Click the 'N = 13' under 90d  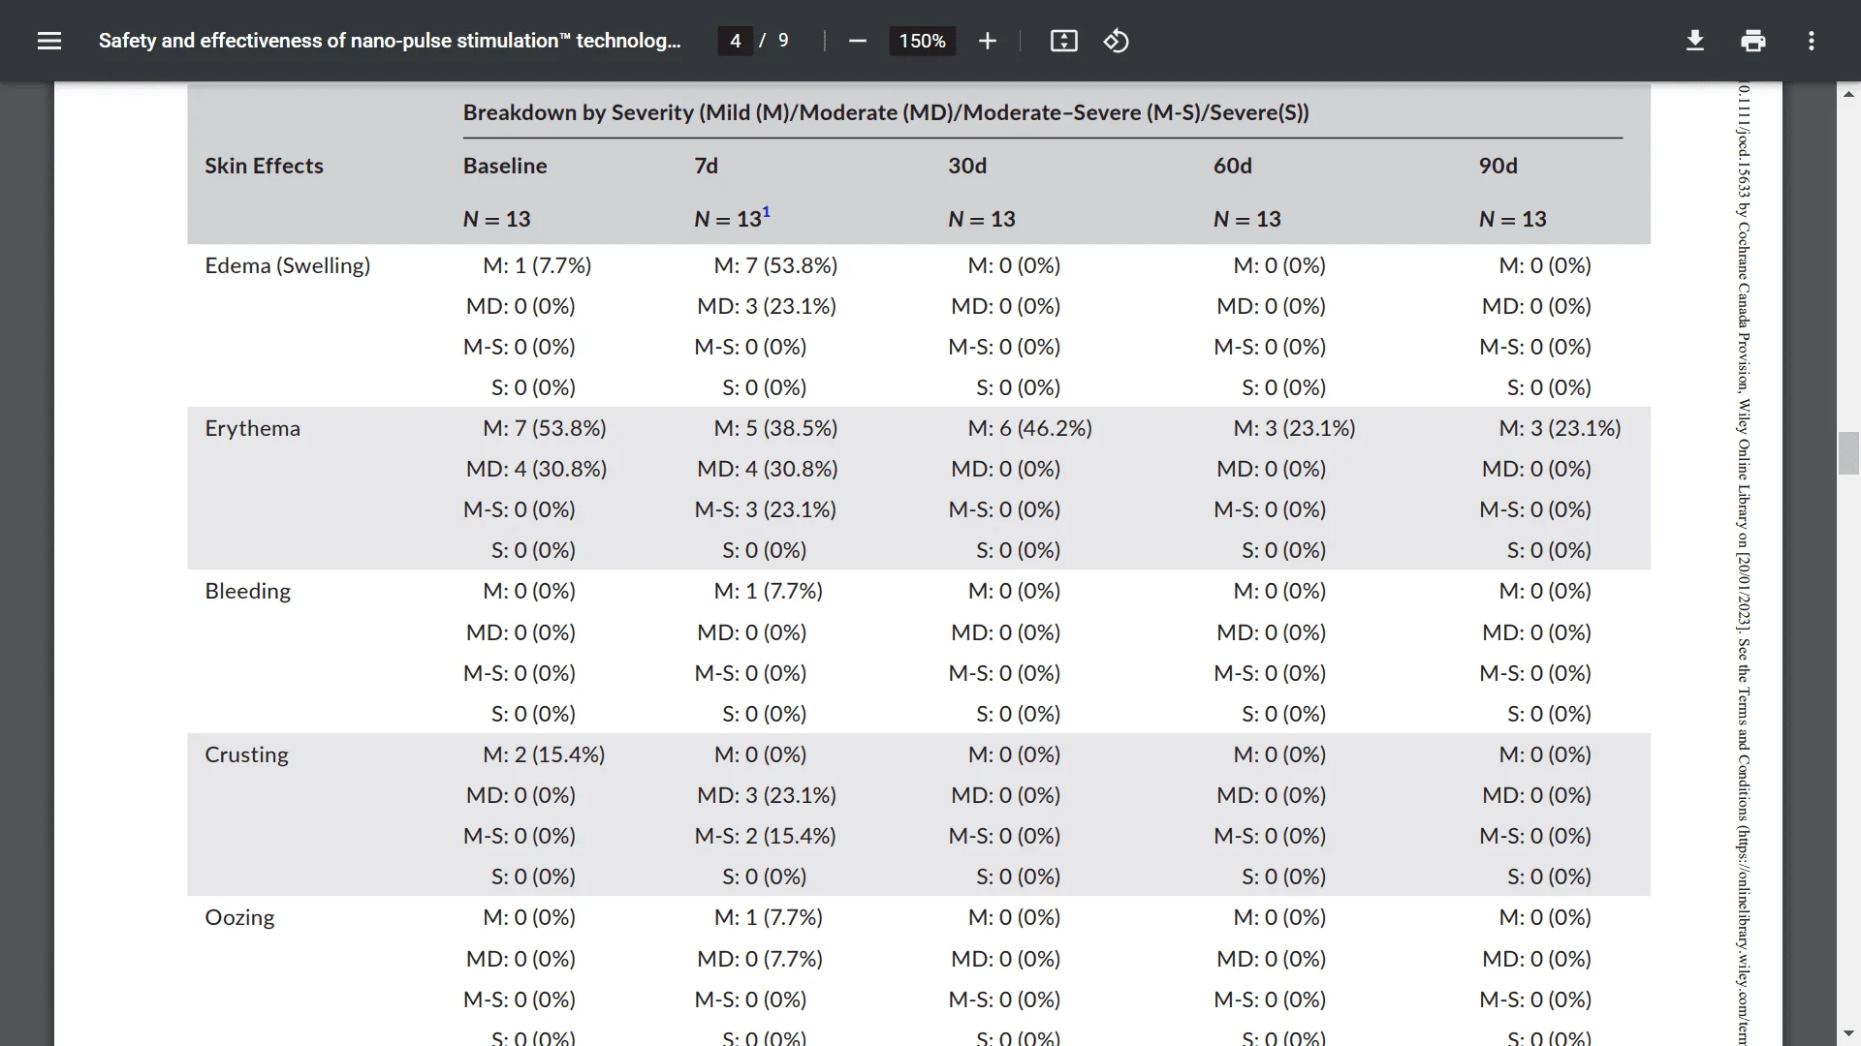tap(1512, 219)
